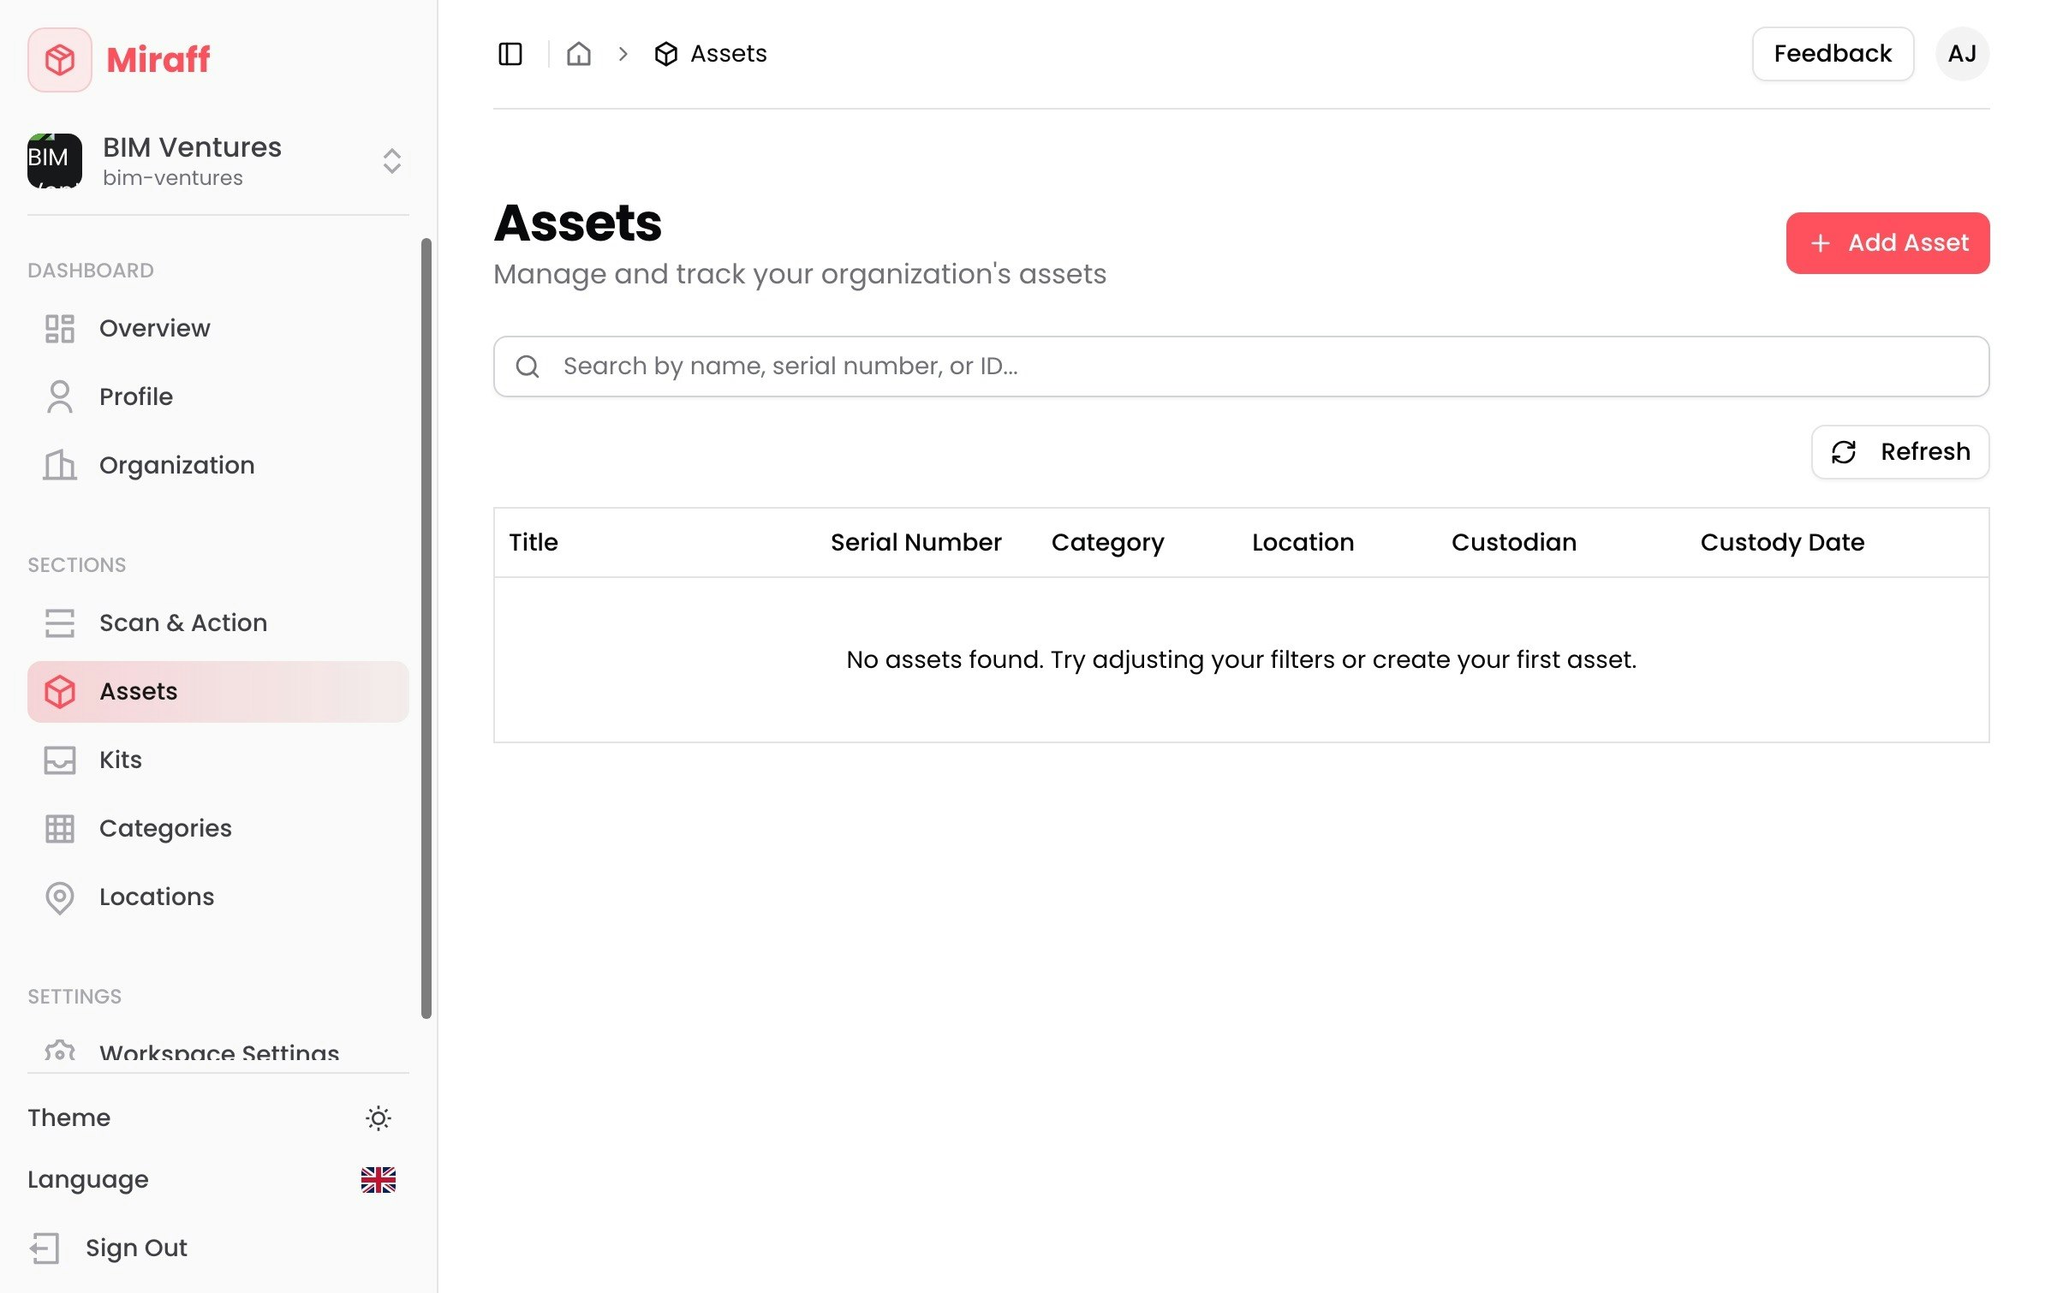The height and width of the screenshot is (1293, 2045).
Task: Open Locations in sidebar
Action: 157,897
